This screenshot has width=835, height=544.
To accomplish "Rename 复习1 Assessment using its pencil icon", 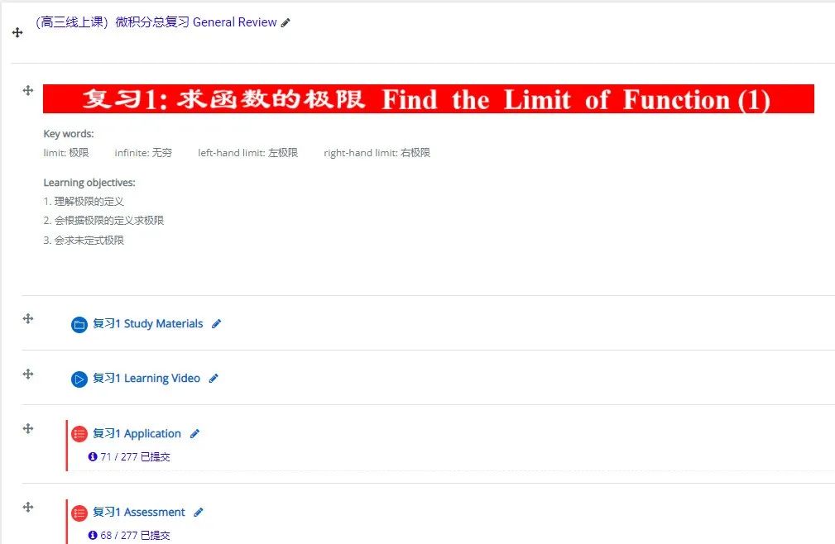I will point(199,513).
